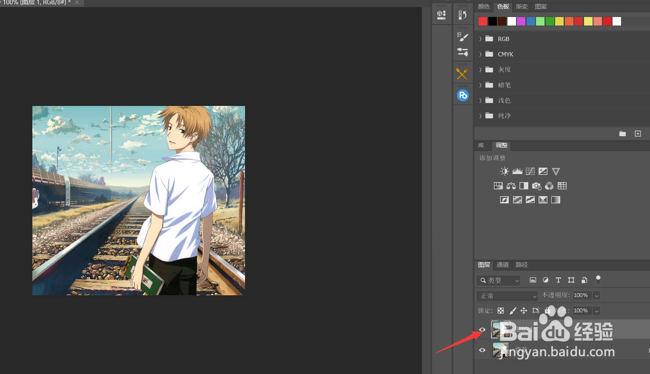Image resolution: width=650 pixels, height=374 pixels.
Task: Pick the black color swatch
Action: (492, 21)
